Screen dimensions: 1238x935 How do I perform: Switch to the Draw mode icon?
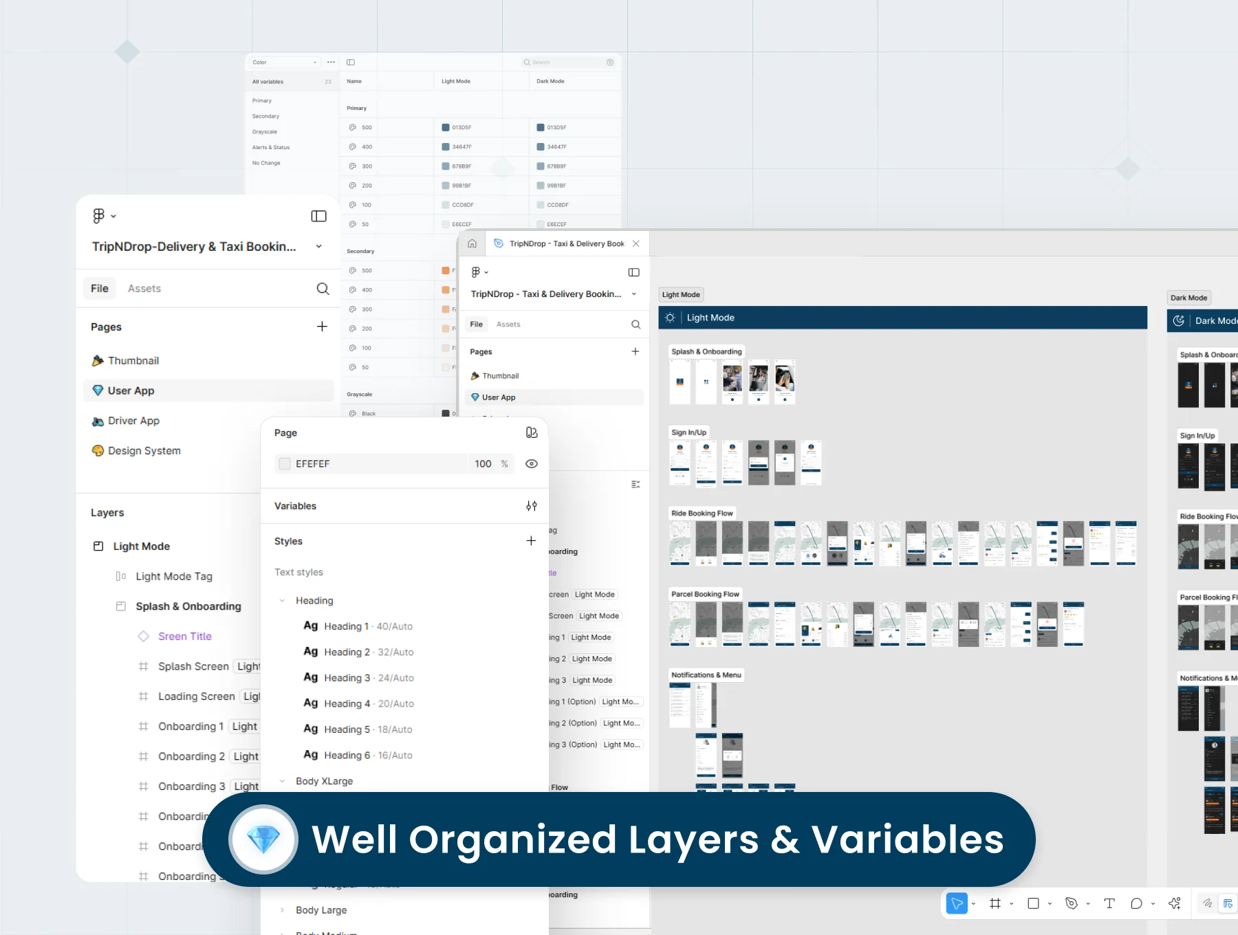click(1208, 903)
